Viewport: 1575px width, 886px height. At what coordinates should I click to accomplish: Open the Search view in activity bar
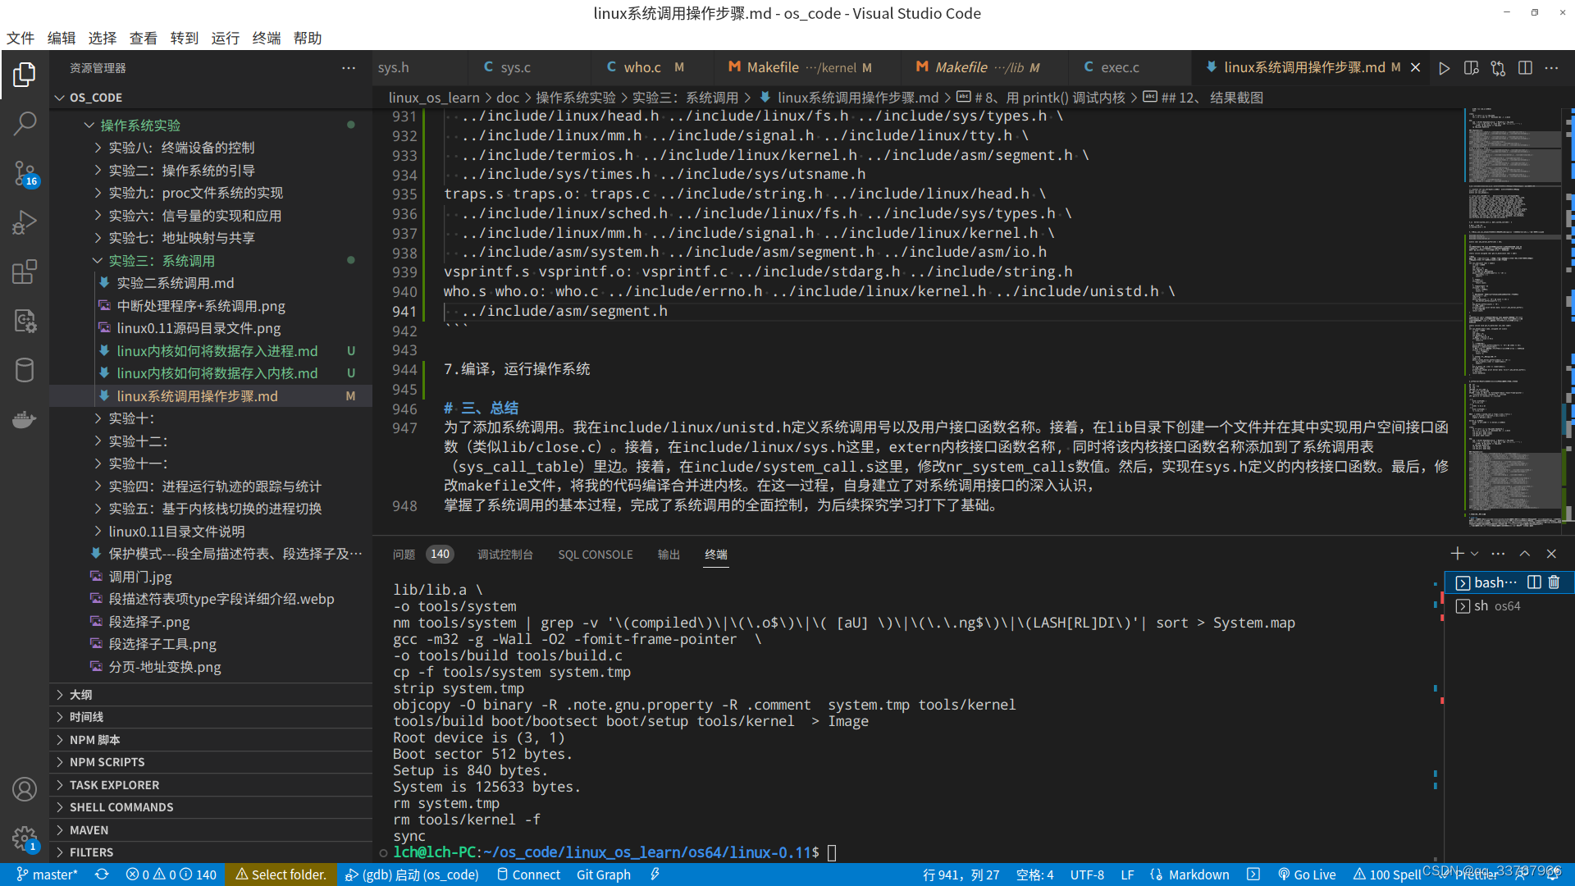(25, 124)
